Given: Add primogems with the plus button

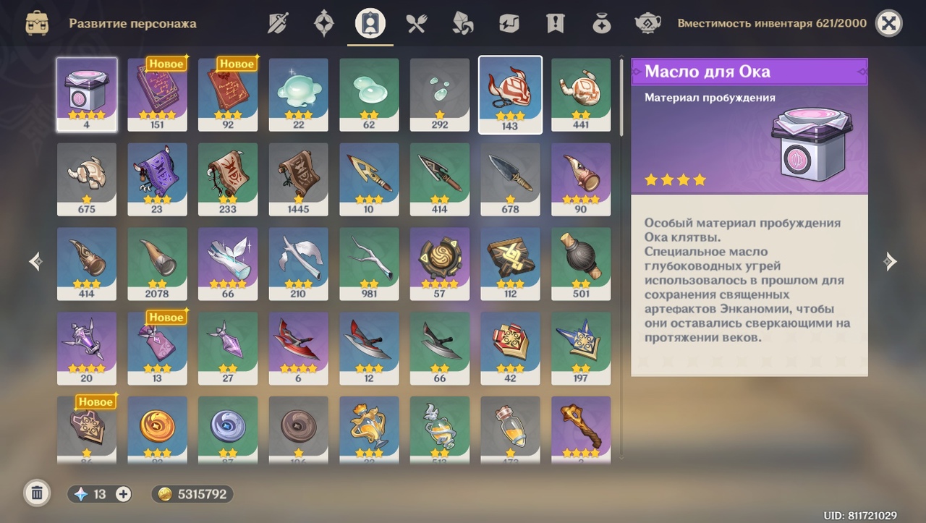Looking at the screenshot, I should (x=124, y=494).
